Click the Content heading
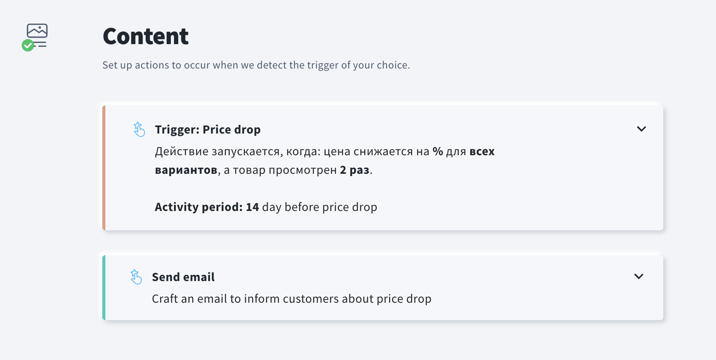This screenshot has height=360, width=716. point(146,36)
